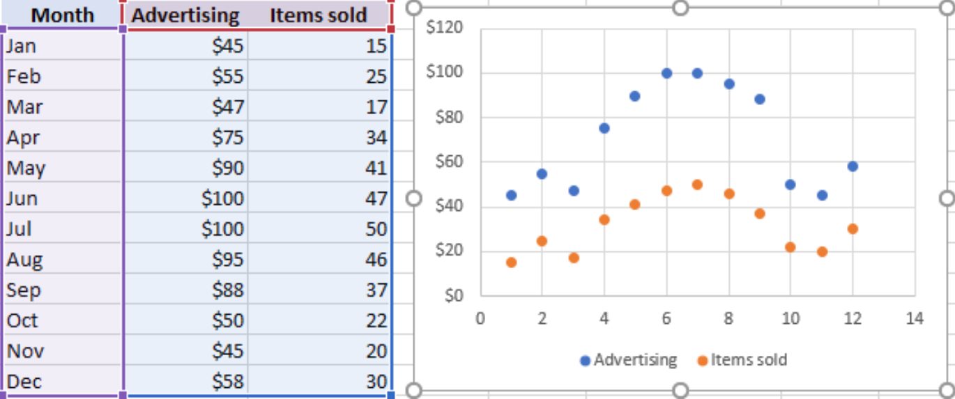
Task: Select the orange Items sold point at x=12
Action: (x=853, y=228)
